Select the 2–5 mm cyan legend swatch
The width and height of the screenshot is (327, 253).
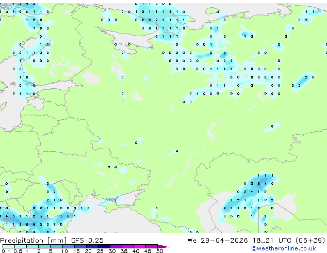coord(44,246)
